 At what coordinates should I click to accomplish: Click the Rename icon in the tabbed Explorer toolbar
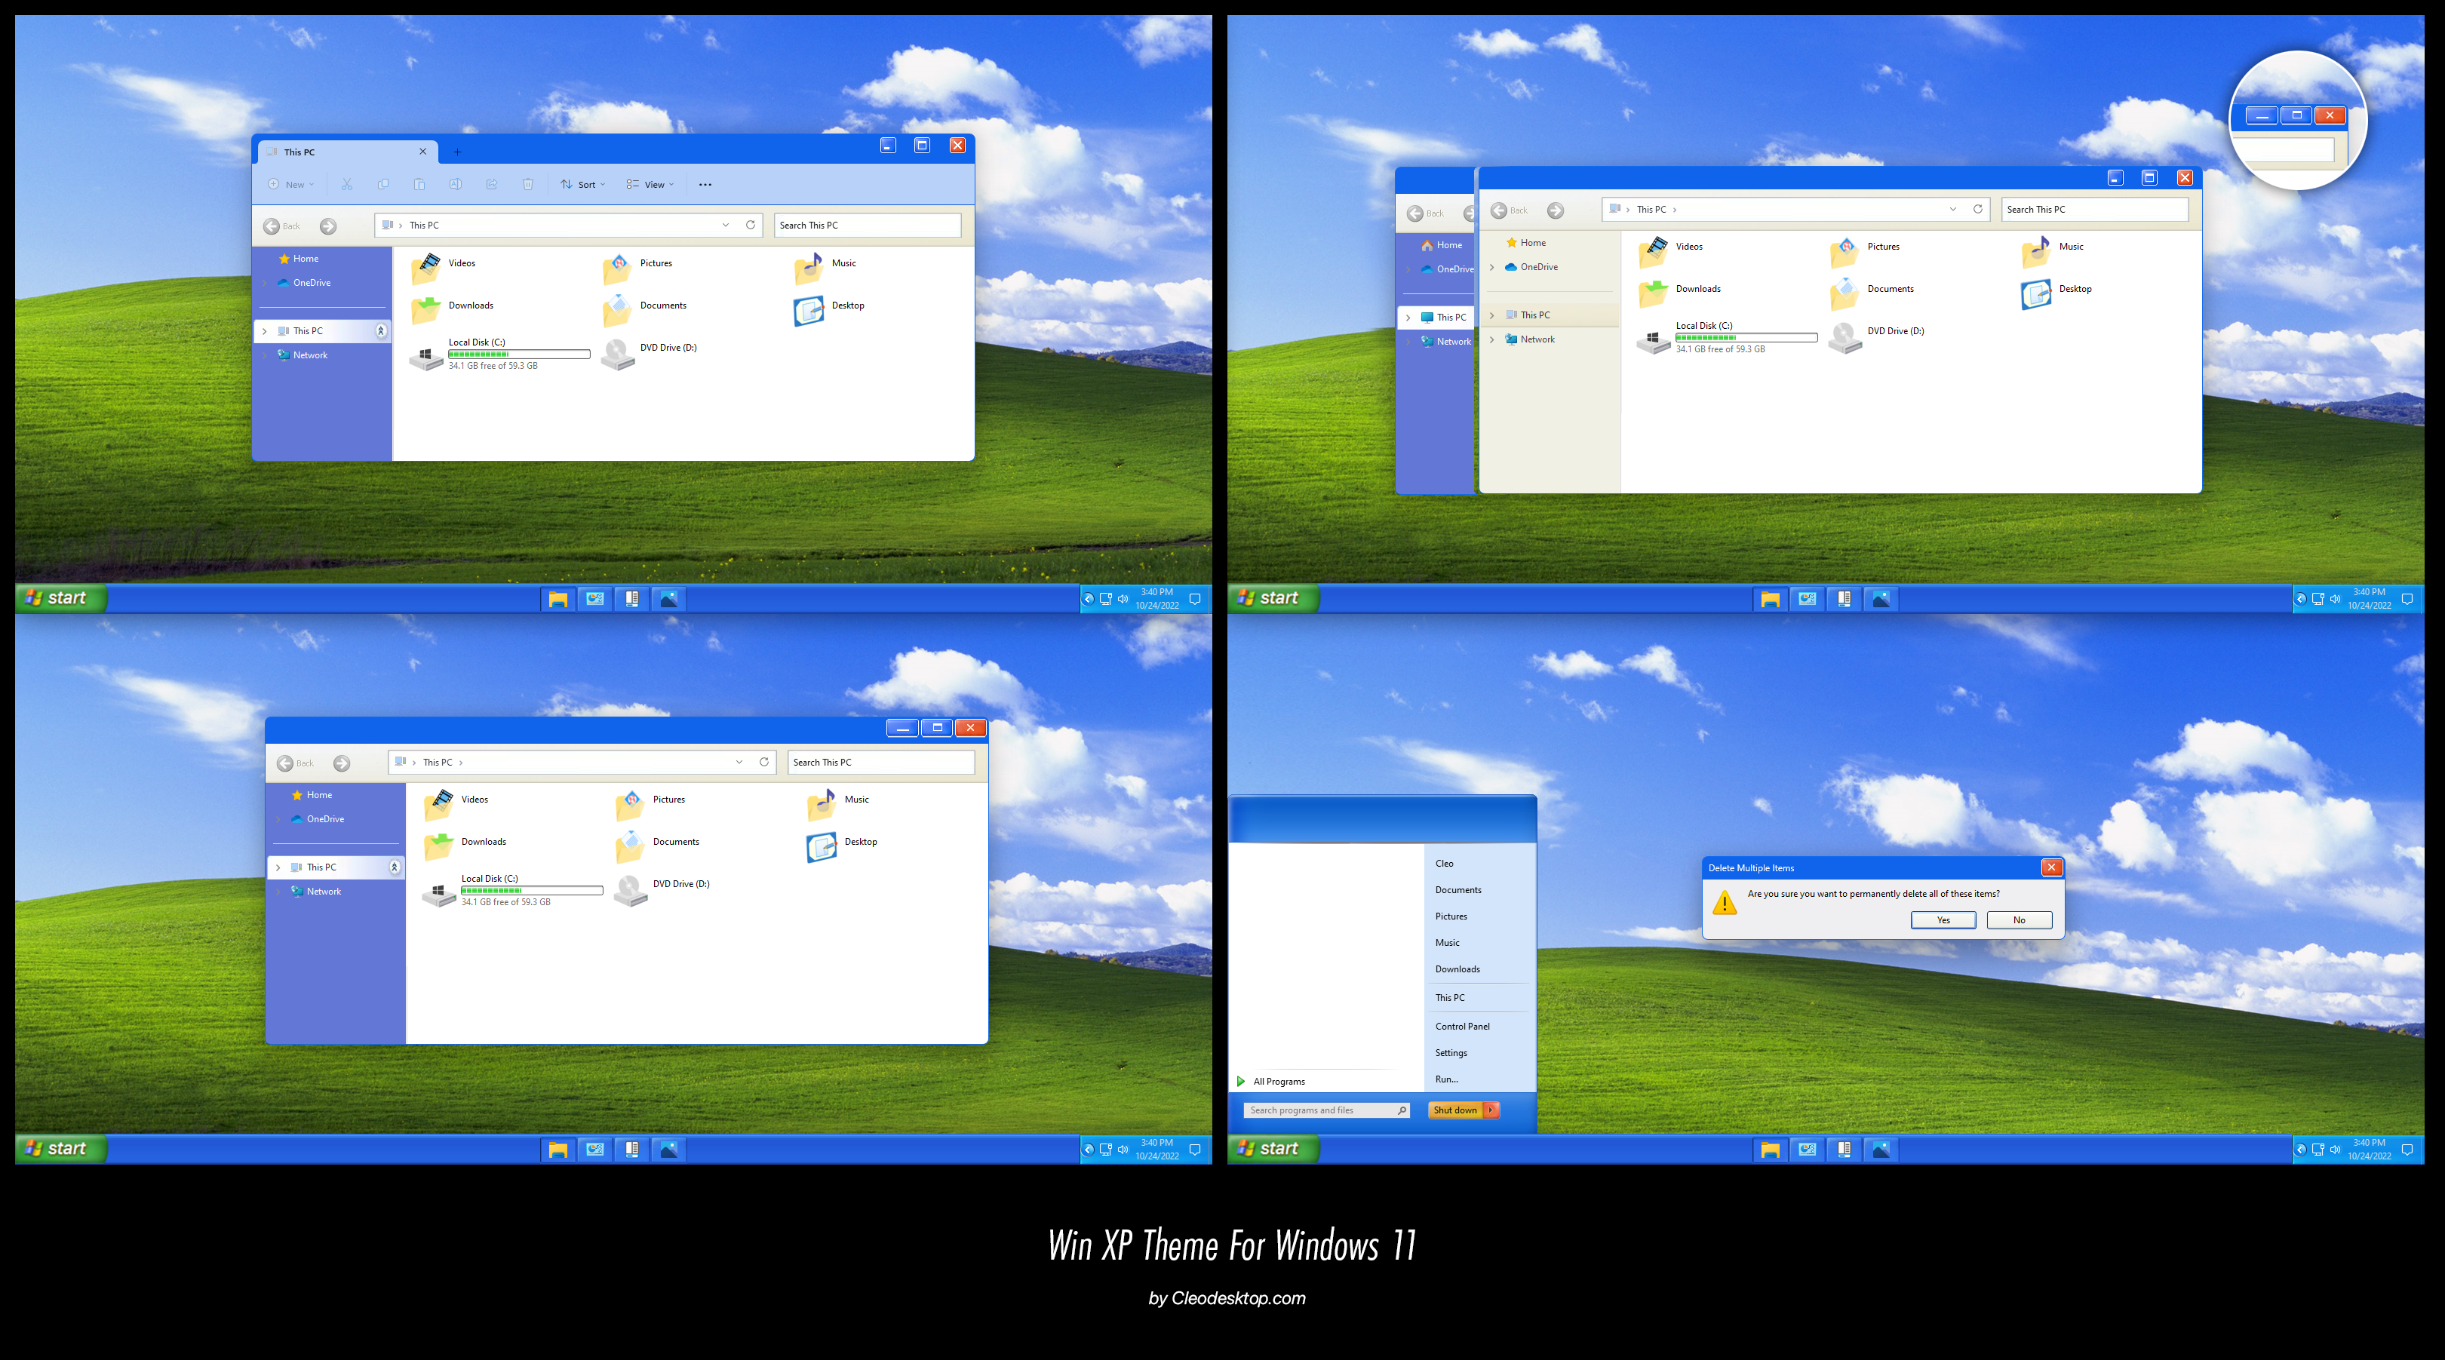pos(456,184)
